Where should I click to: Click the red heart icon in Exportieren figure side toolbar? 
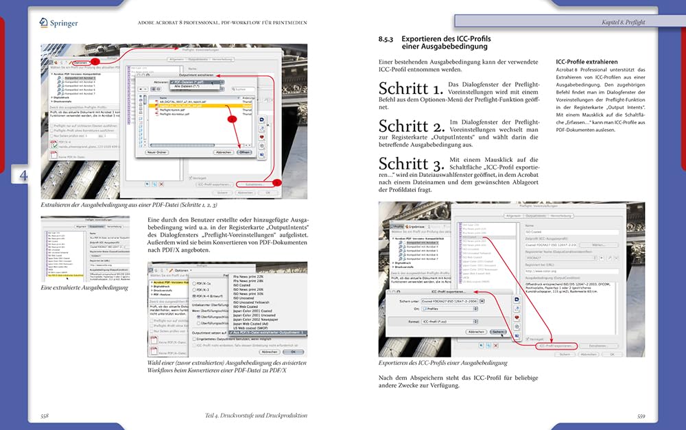[x=517, y=318]
